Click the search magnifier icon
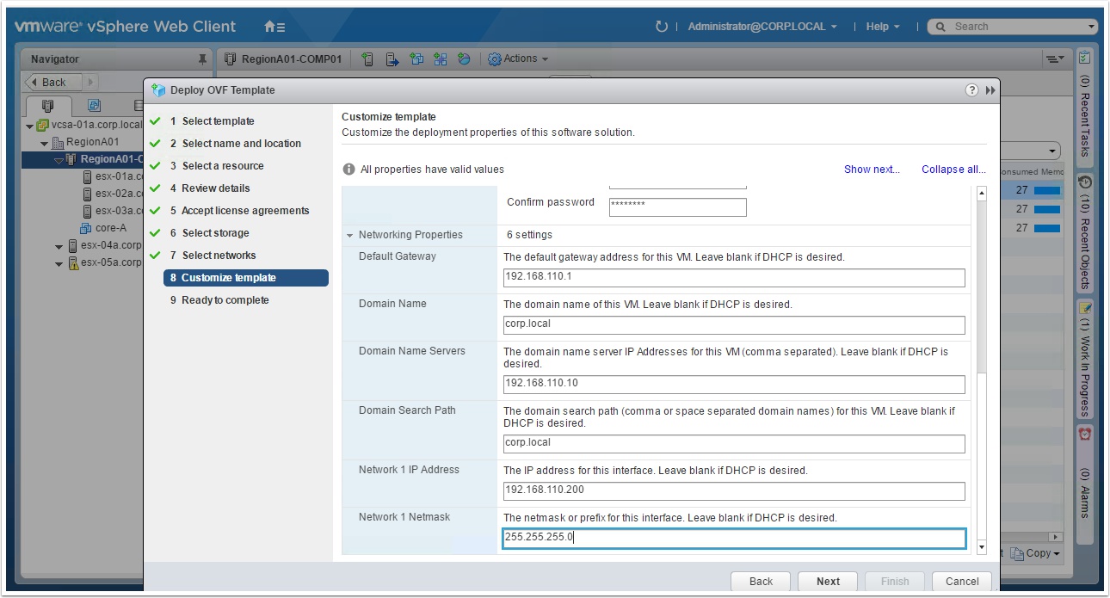 pos(941,27)
